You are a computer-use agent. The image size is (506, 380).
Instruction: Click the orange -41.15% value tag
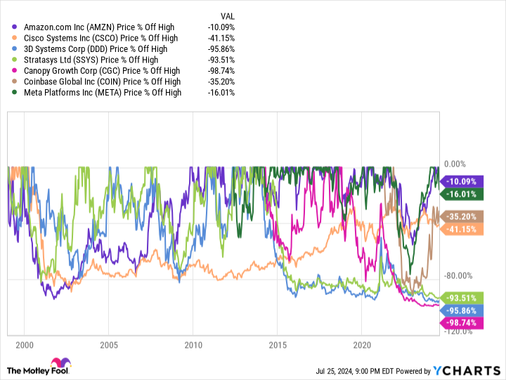(462, 230)
